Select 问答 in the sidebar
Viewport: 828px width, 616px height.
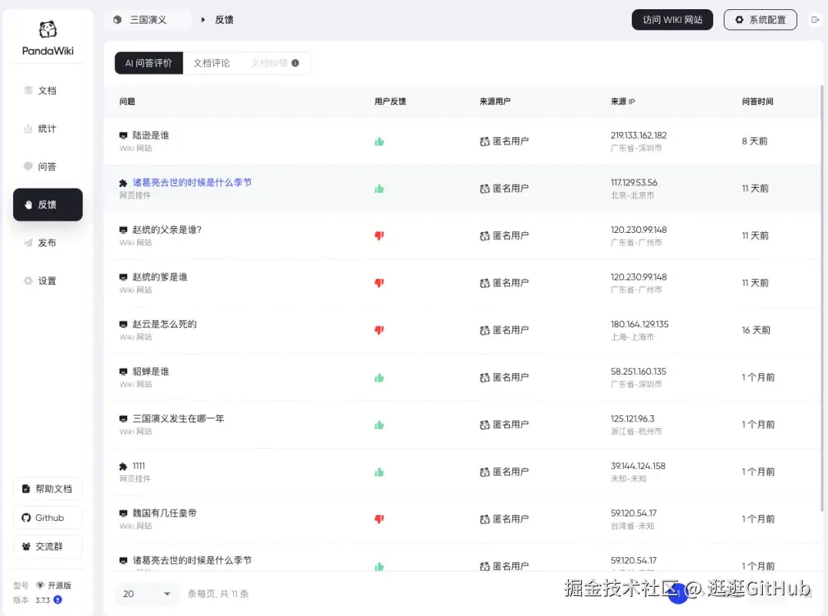[45, 166]
